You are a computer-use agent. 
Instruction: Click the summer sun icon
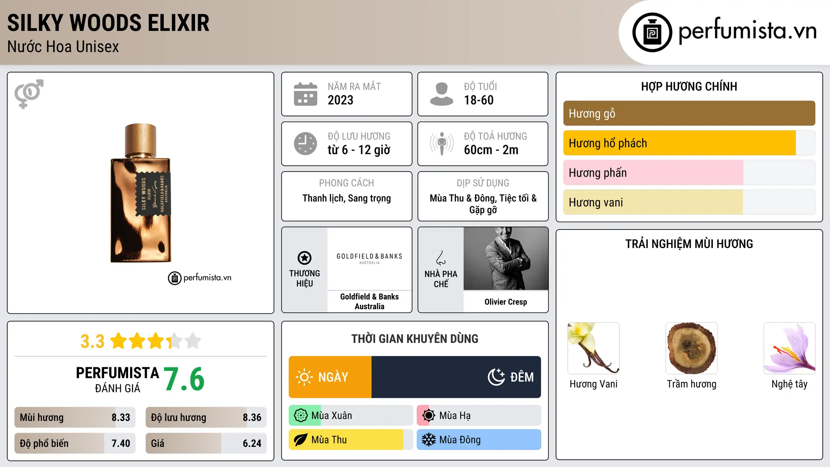[x=429, y=416]
